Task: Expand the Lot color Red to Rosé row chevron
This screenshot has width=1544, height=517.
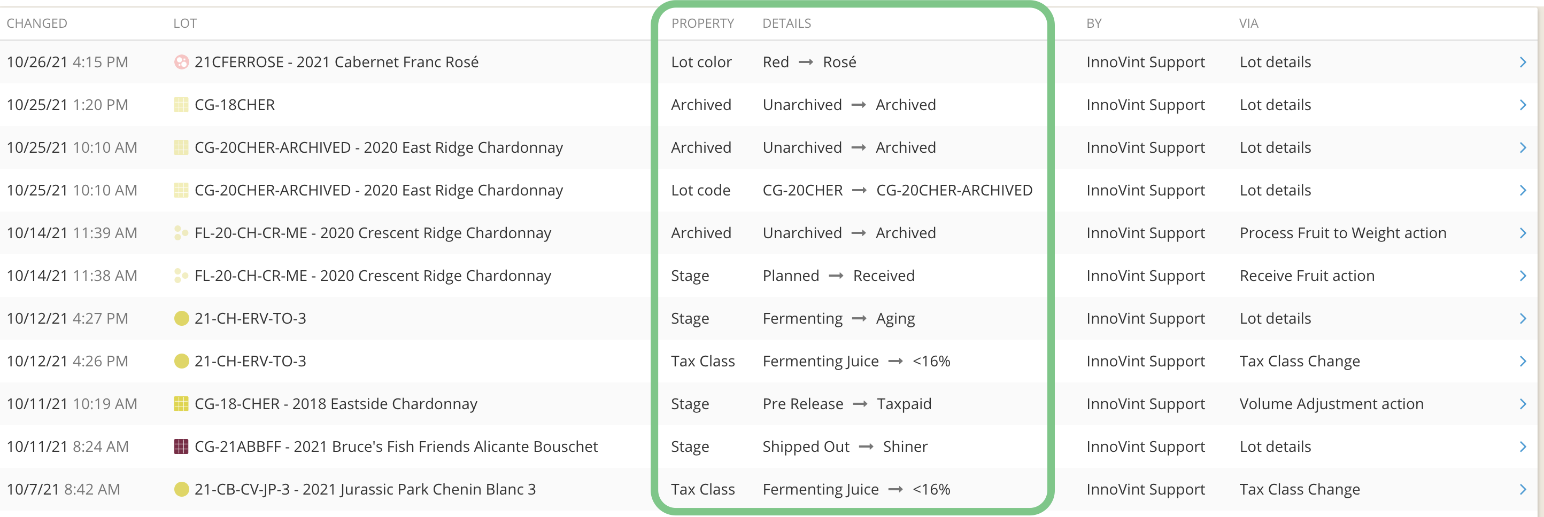Action: tap(1523, 62)
